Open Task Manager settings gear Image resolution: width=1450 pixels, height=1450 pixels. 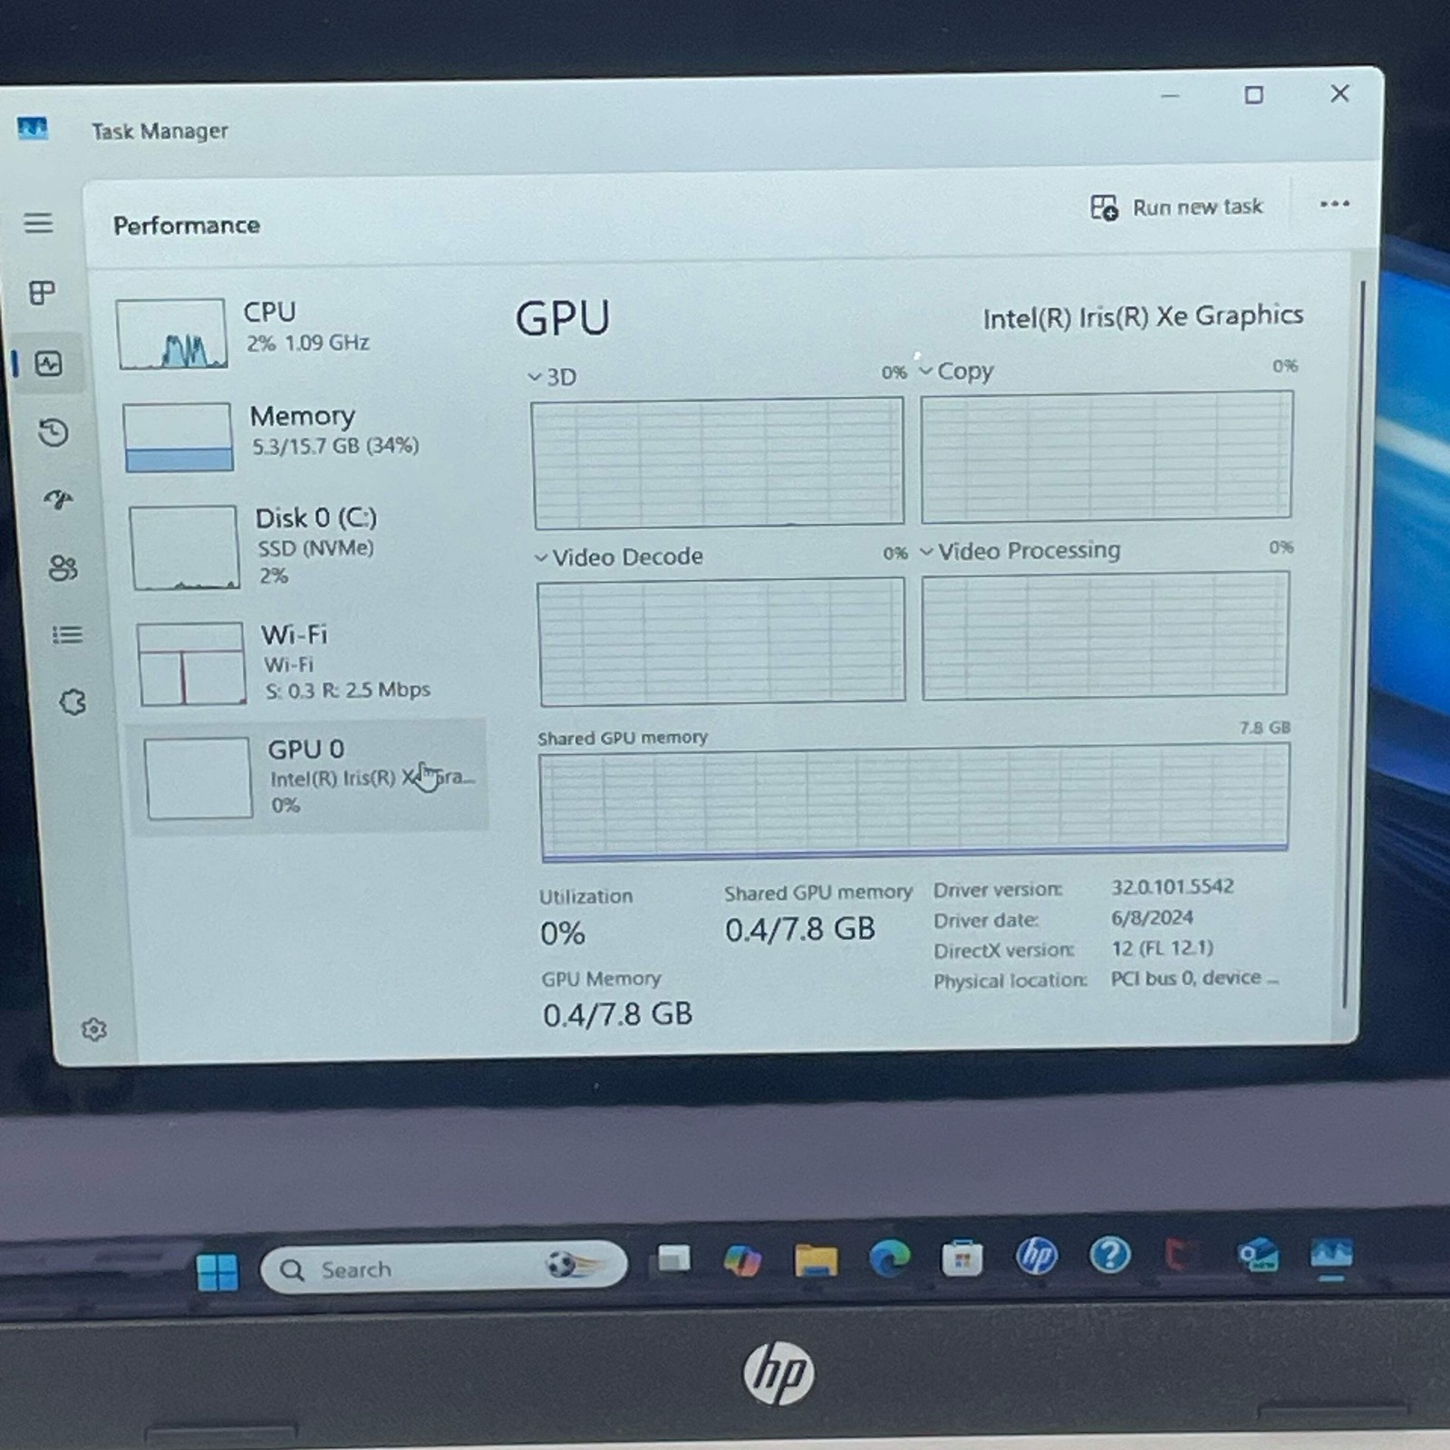coord(93,1029)
